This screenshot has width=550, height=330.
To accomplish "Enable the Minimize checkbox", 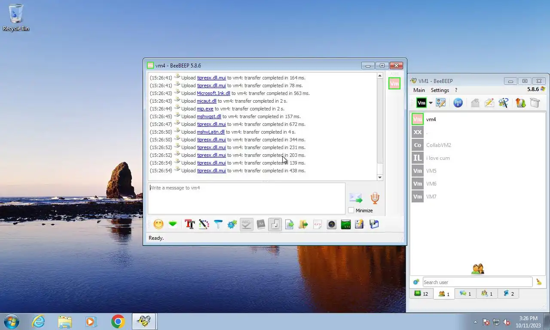I will point(351,211).
